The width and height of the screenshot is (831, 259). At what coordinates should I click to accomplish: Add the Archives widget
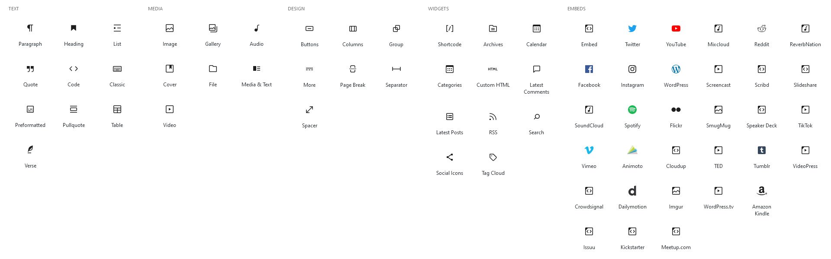click(x=493, y=35)
